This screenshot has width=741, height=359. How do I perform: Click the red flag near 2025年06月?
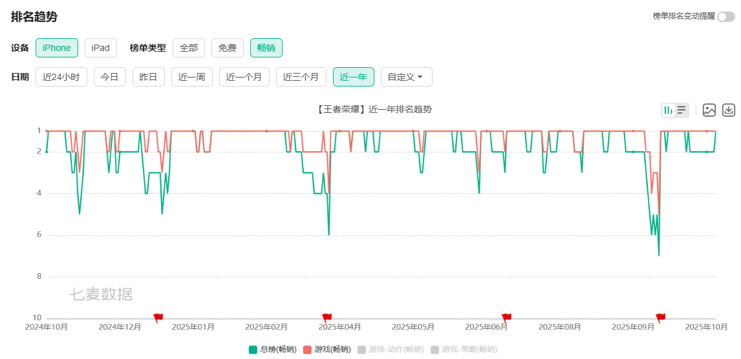pos(506,317)
